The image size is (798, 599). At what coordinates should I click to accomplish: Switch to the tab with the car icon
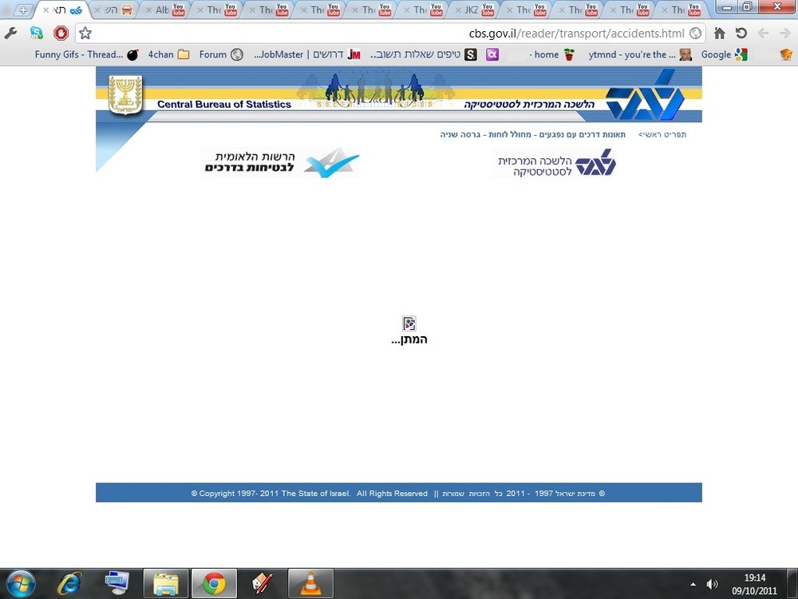coord(114,10)
